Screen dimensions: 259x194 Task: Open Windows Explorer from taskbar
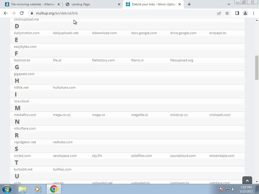click(x=23, y=189)
